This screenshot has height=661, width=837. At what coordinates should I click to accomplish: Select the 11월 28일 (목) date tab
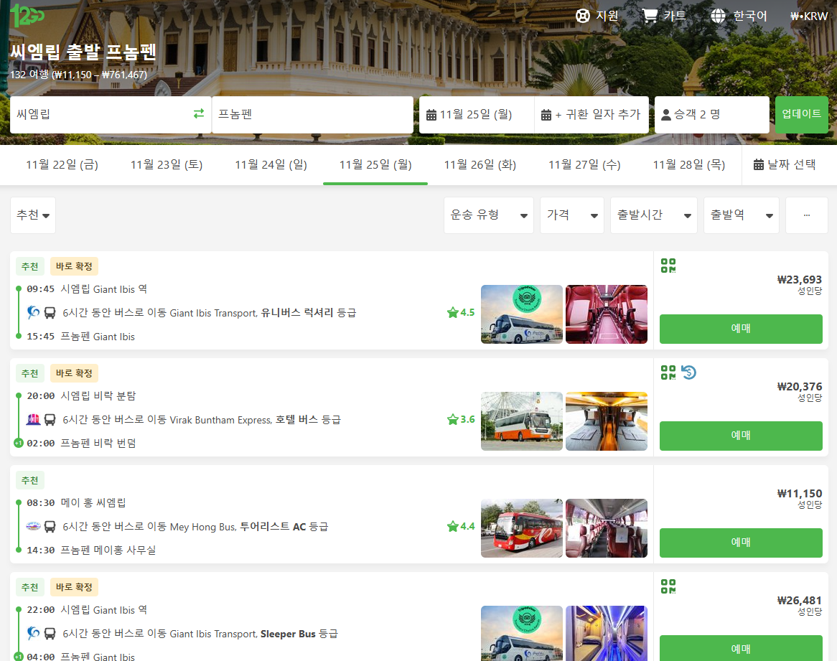point(688,165)
